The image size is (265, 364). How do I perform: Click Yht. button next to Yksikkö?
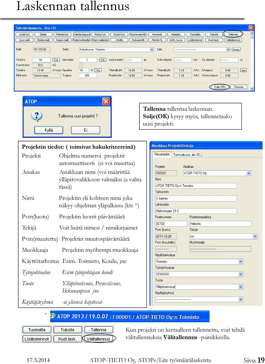pyautogui.click(x=56, y=60)
